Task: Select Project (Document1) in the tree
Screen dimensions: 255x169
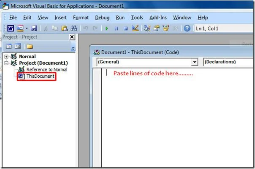Action: pyautogui.click(x=43, y=63)
